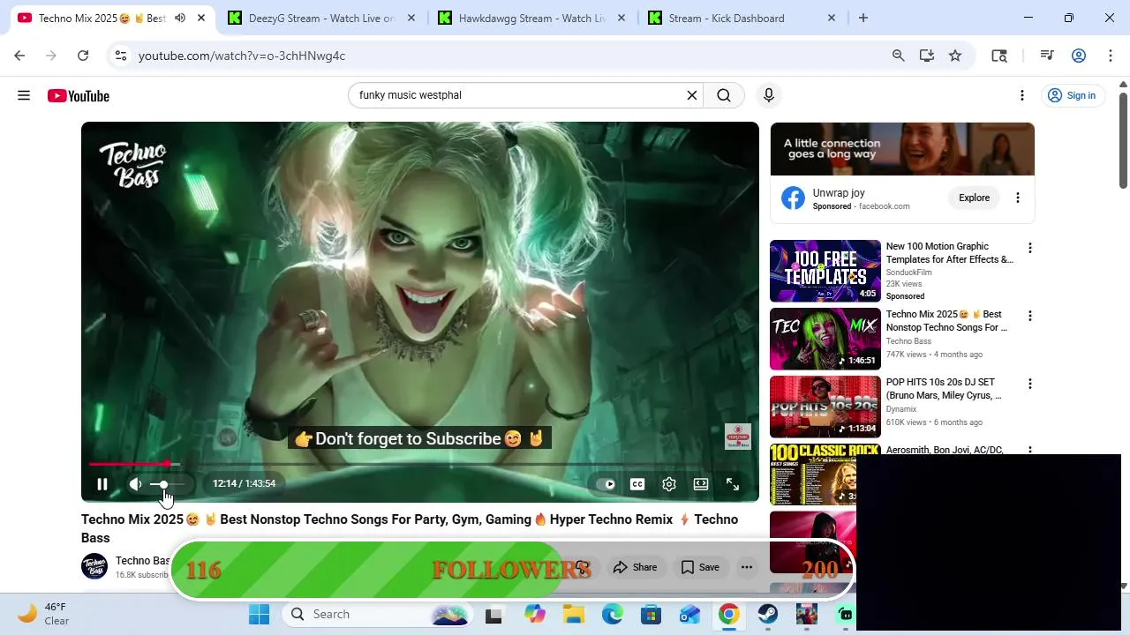Screen dimensions: 1130x635
Task: Close the DeezyG Stream tab
Action: point(411,18)
